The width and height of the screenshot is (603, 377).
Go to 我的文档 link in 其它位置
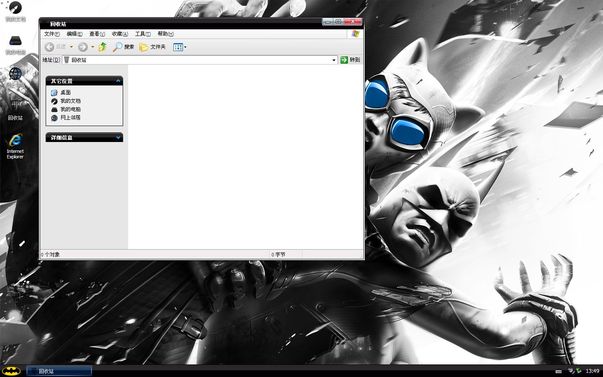pos(70,101)
